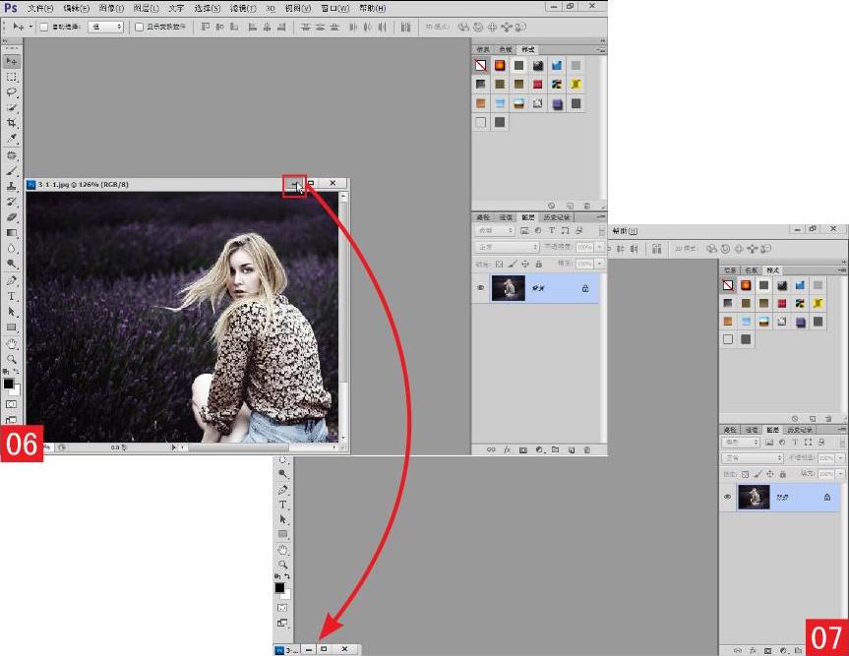Viewport: 849px width, 656px height.
Task: Select the Pen tool in lower window toolbox
Action: (x=282, y=490)
